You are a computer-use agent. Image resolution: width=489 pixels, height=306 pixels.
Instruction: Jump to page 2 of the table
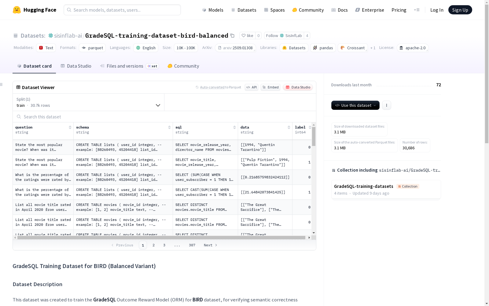[153, 245]
